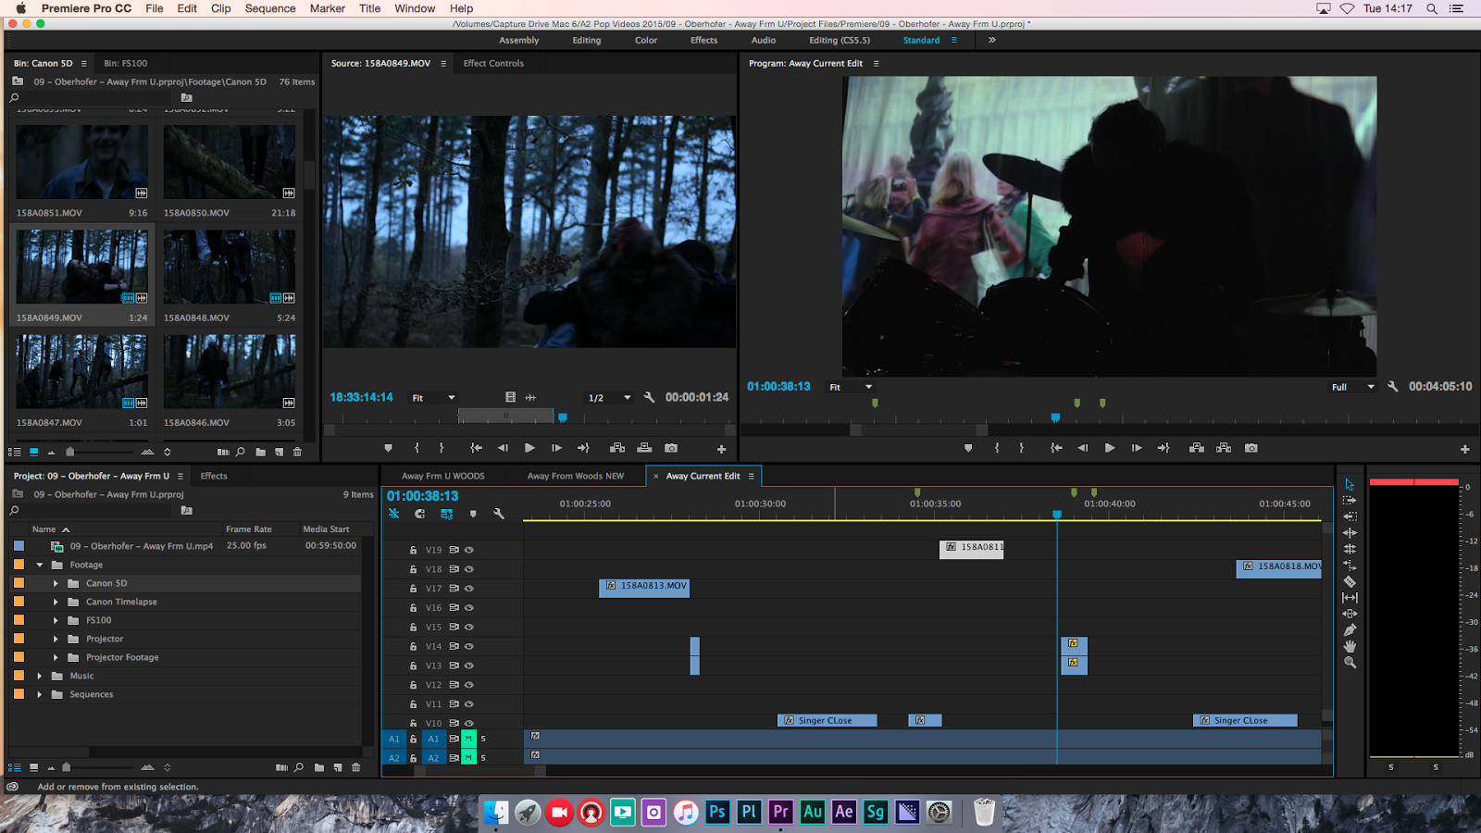This screenshot has width=1481, height=833.
Task: Select the Rate Stretch tool
Action: [1350, 566]
